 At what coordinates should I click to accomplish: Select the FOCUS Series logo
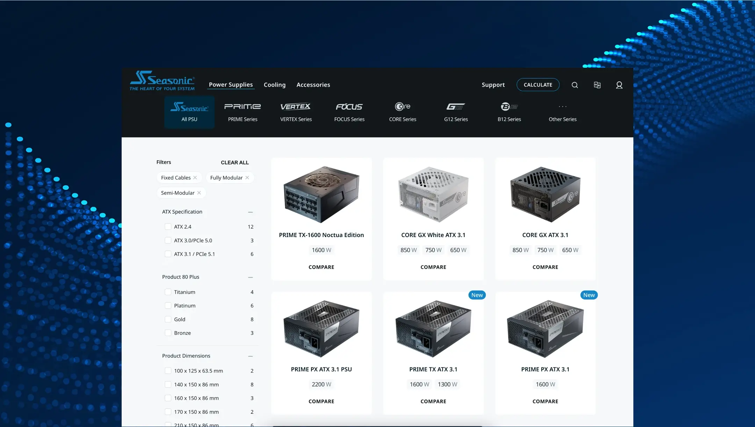pyautogui.click(x=349, y=106)
